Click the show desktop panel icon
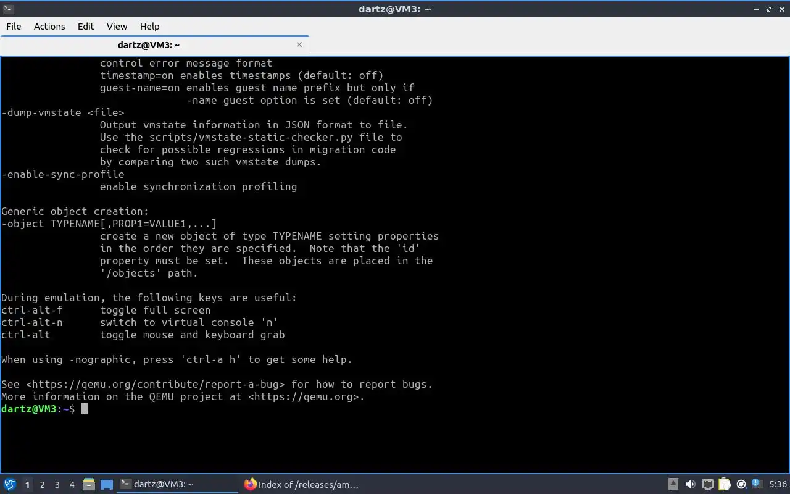 (107, 484)
